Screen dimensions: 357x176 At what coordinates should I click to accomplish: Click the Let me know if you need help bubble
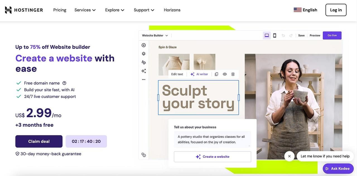pos(325,156)
